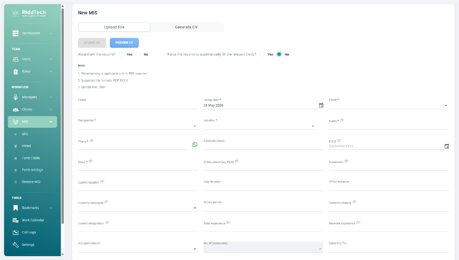Open the Client dropdown
459x260 pixels.
388,105
